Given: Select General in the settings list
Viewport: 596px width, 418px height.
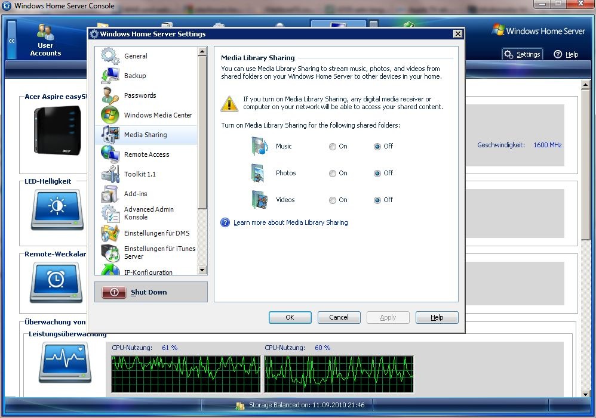Looking at the screenshot, I should tap(146, 56).
